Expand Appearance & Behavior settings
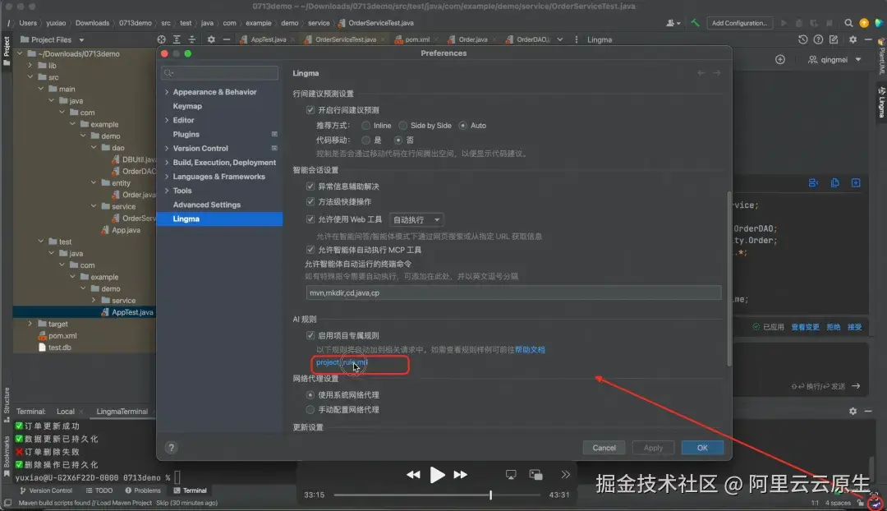 [x=167, y=92]
